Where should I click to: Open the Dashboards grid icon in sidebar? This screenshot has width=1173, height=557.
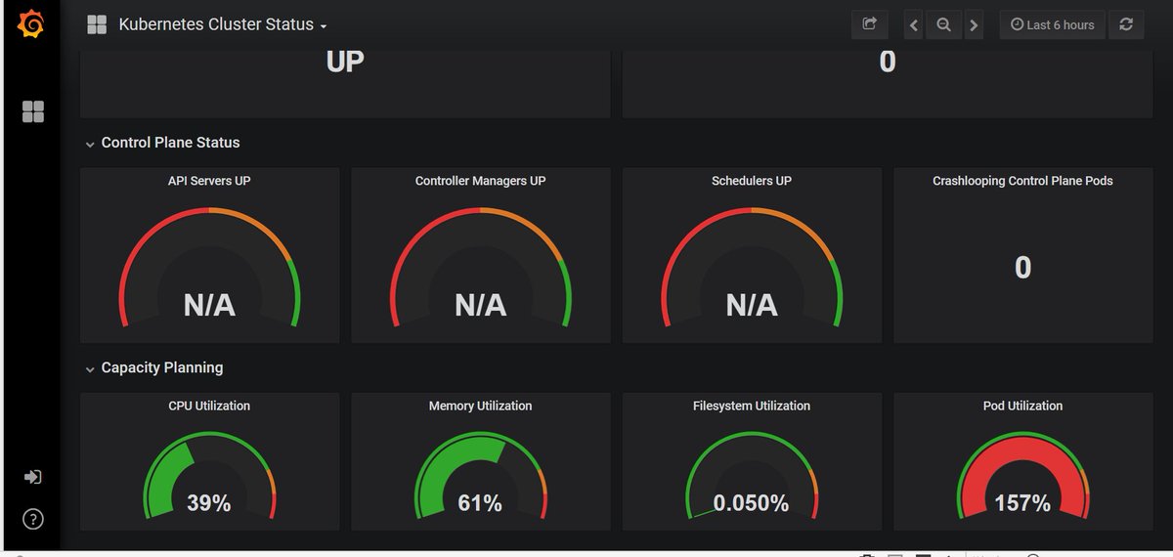pyautogui.click(x=33, y=111)
